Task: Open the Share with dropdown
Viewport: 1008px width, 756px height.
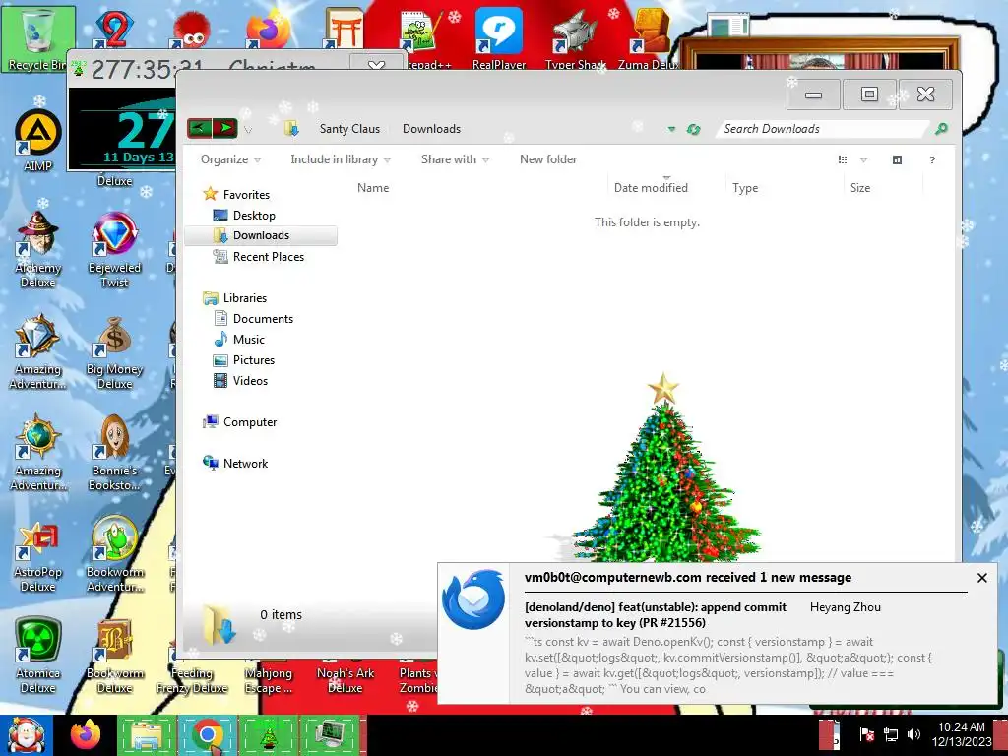Action: (x=455, y=159)
